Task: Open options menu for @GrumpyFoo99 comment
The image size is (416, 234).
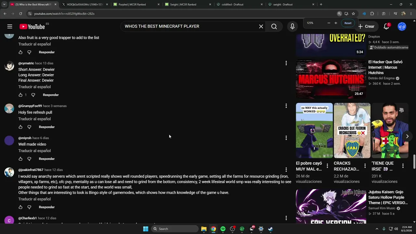Action: coord(286,106)
